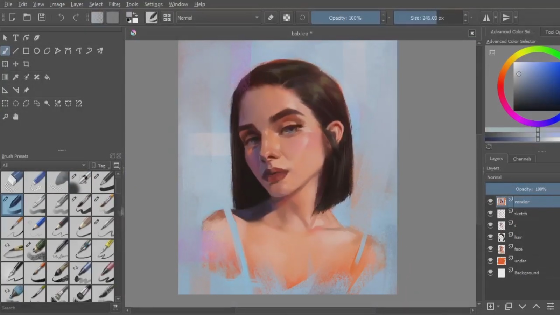Adjust the brush Opacity slider
This screenshot has width=560, height=315.
[x=345, y=18]
